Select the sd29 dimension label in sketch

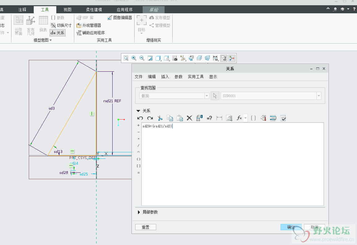point(64,173)
